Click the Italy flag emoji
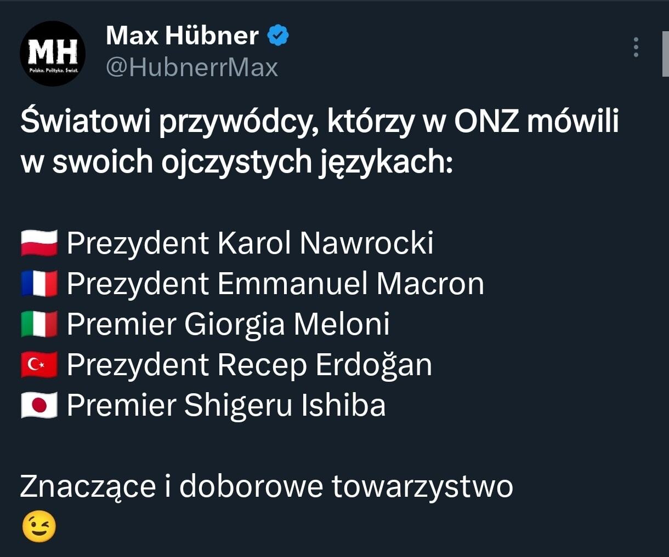The image size is (669, 557). tap(39, 324)
